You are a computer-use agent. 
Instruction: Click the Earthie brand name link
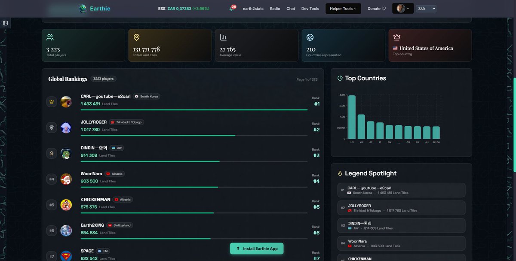100,9
